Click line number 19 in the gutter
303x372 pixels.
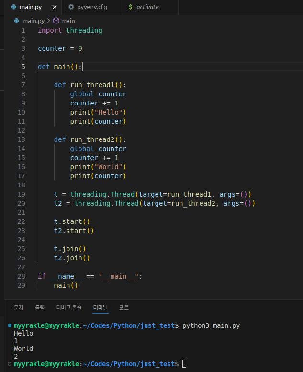(21, 194)
